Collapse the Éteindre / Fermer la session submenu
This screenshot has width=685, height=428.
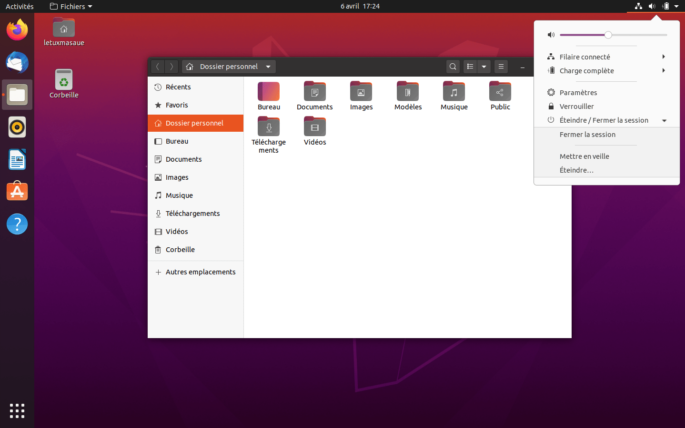pos(664,120)
